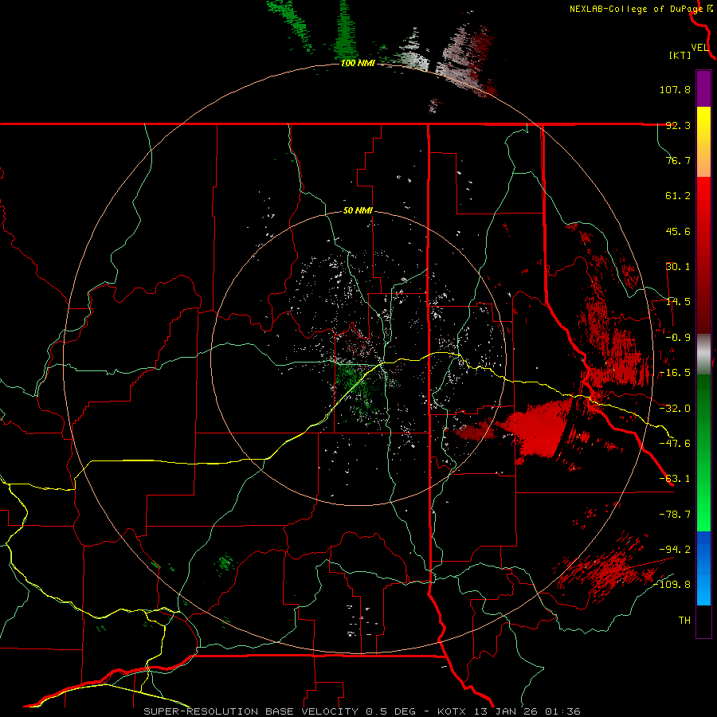This screenshot has width=717, height=717.
Task: Click the Super-Resolution Base Velocity caption at bottom
Action: (x=362, y=711)
